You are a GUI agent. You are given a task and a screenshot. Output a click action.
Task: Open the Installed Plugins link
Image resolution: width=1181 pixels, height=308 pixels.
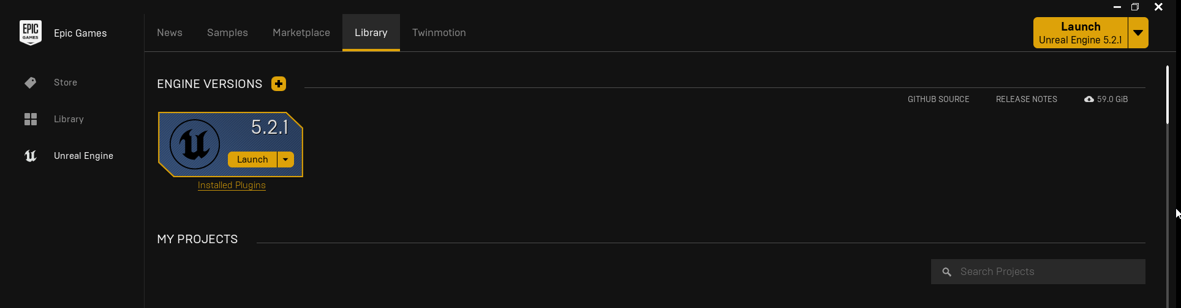pyautogui.click(x=232, y=185)
